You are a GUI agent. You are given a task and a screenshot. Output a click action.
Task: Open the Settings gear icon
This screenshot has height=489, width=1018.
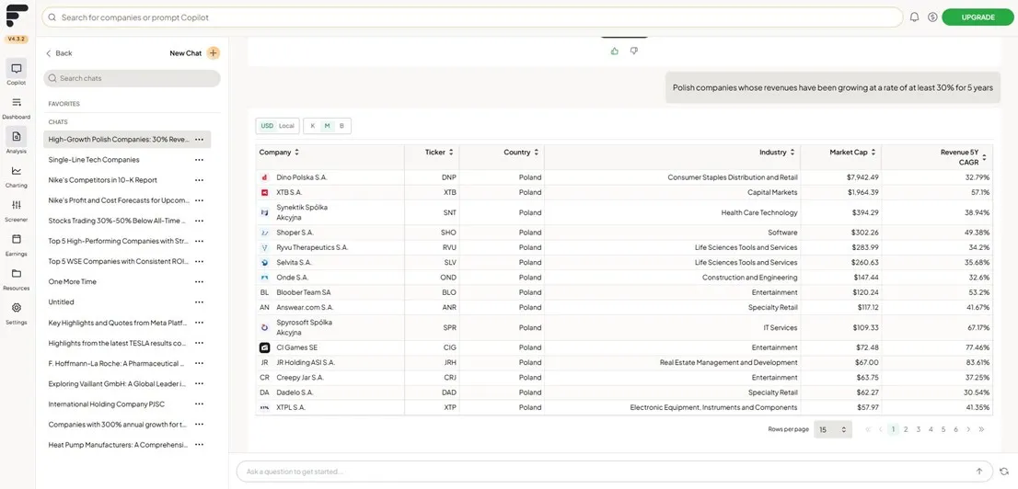pos(17,307)
